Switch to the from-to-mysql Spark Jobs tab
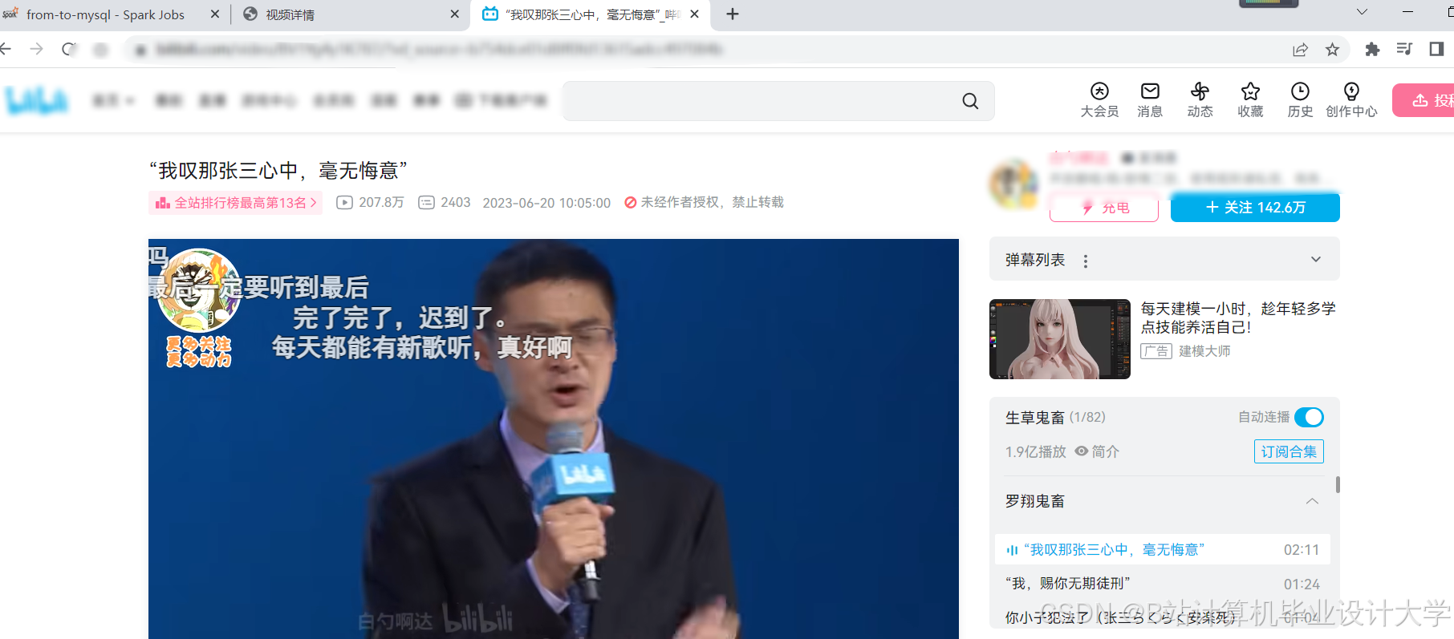 tap(105, 14)
